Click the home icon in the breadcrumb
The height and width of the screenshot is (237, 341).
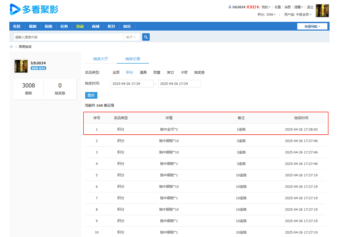pyautogui.click(x=11, y=47)
